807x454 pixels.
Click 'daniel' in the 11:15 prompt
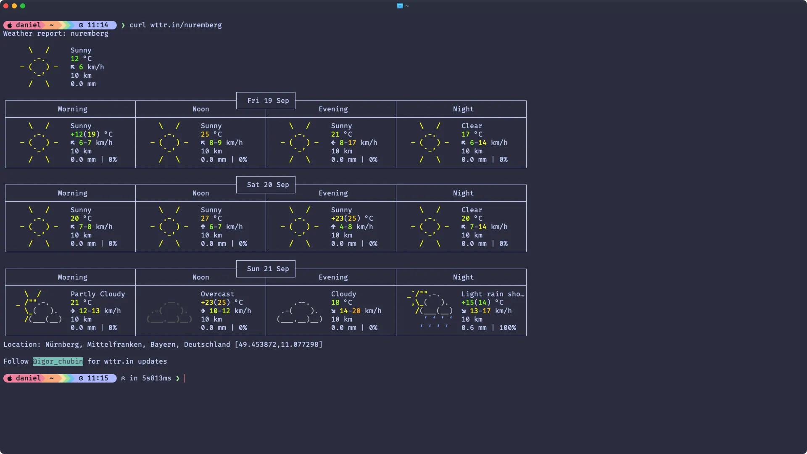click(29, 378)
